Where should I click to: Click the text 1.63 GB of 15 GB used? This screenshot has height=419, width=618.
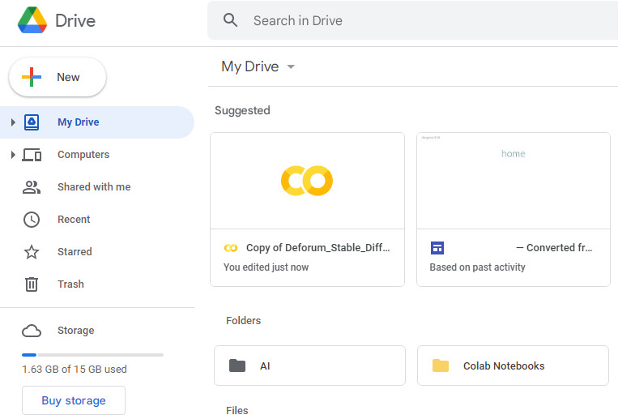75,370
